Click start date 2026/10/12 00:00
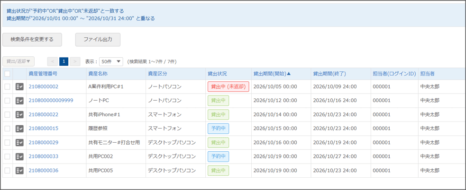Image resolution: width=466 pixels, height=190 pixels. tap(275, 101)
